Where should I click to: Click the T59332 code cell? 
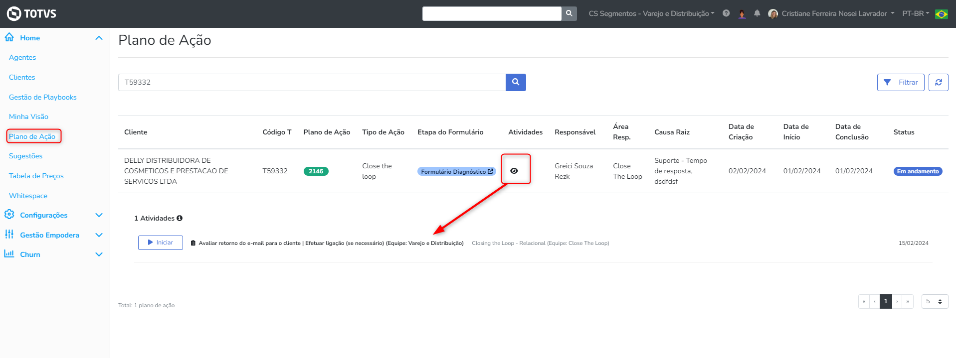point(275,171)
